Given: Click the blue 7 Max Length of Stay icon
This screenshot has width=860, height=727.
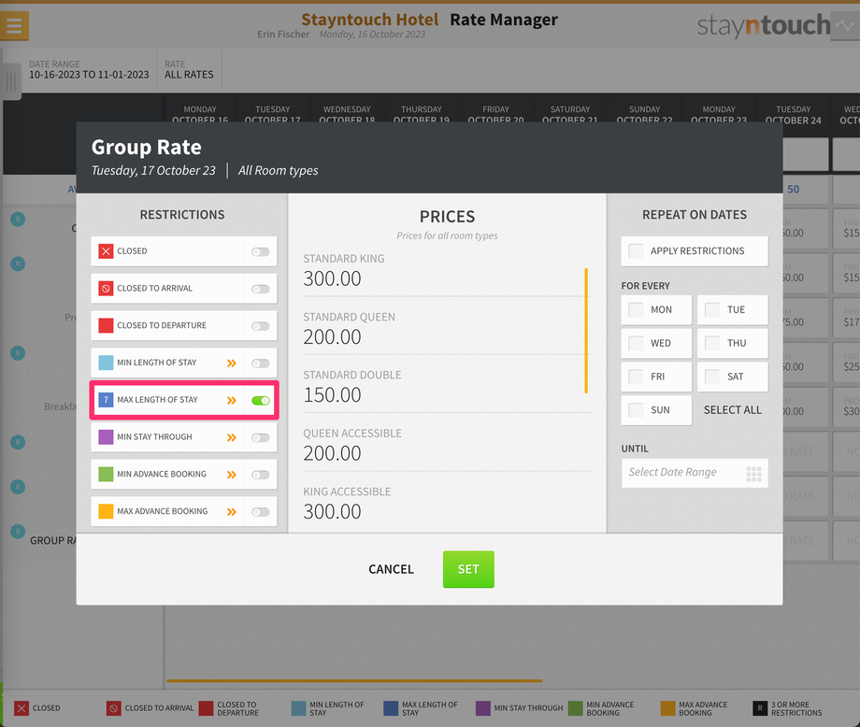Looking at the screenshot, I should (x=106, y=400).
